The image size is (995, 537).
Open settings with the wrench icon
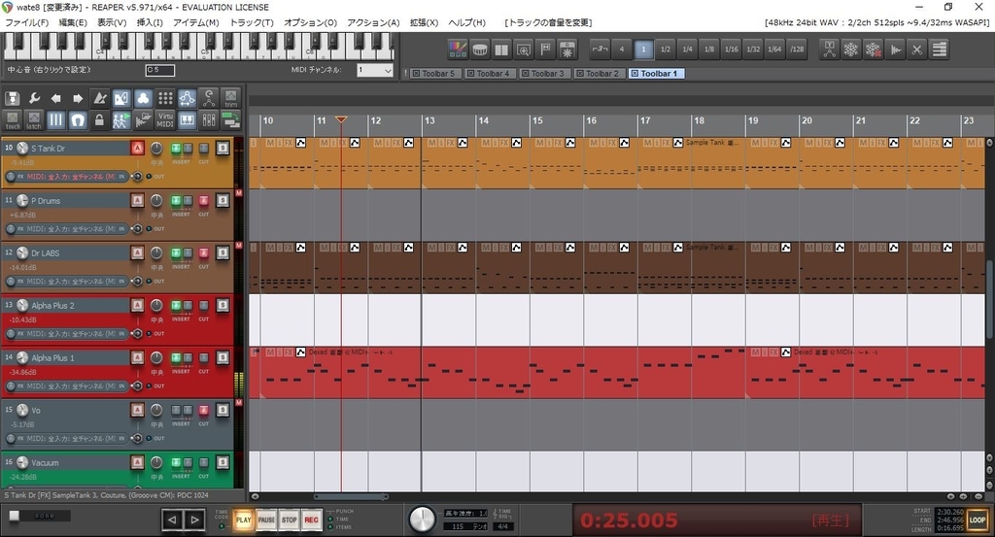click(34, 98)
